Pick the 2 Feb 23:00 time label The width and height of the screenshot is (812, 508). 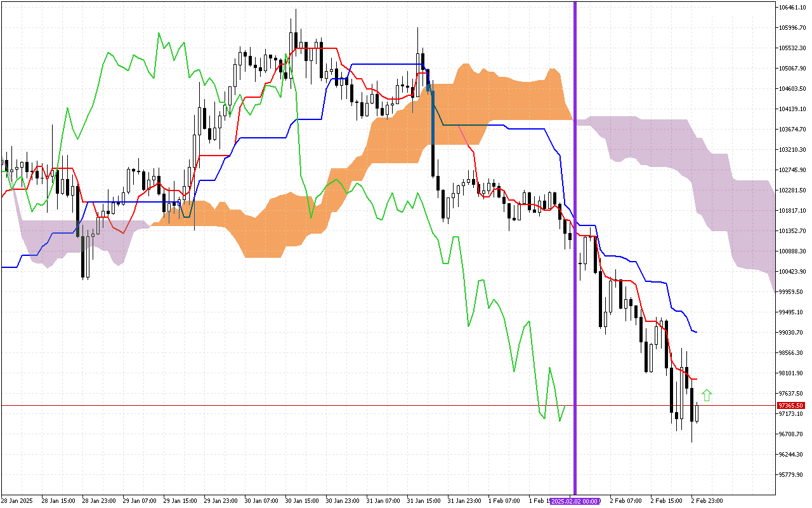tap(707, 501)
